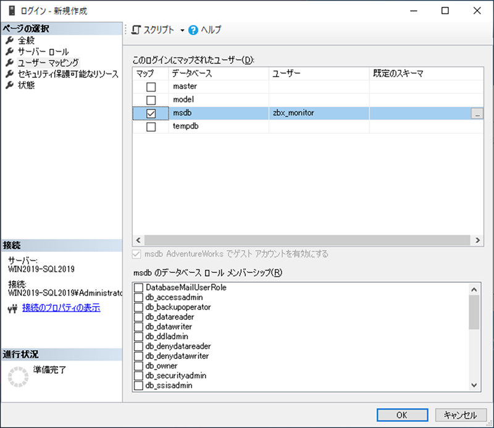Open the 接続のプロパティの表示 link

pos(61,308)
